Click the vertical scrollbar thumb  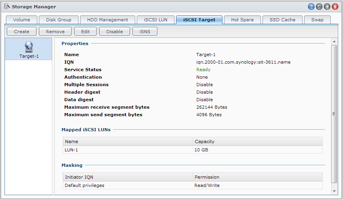[334, 114]
